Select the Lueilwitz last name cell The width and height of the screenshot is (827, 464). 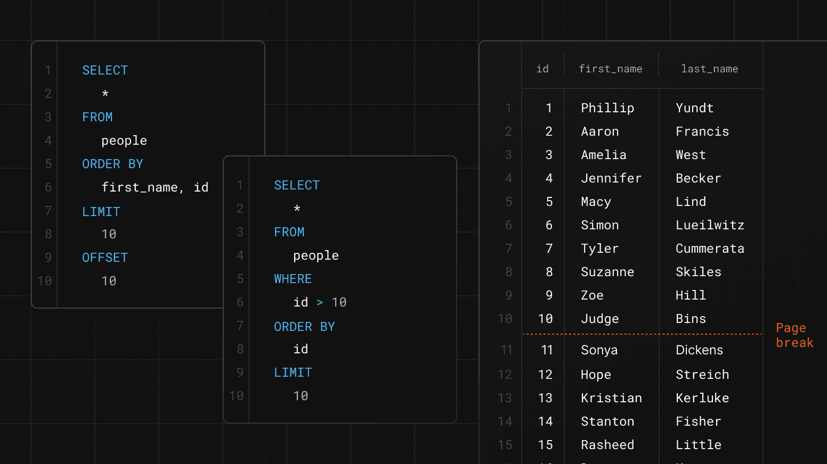pos(710,225)
